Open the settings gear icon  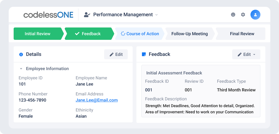(x=243, y=15)
